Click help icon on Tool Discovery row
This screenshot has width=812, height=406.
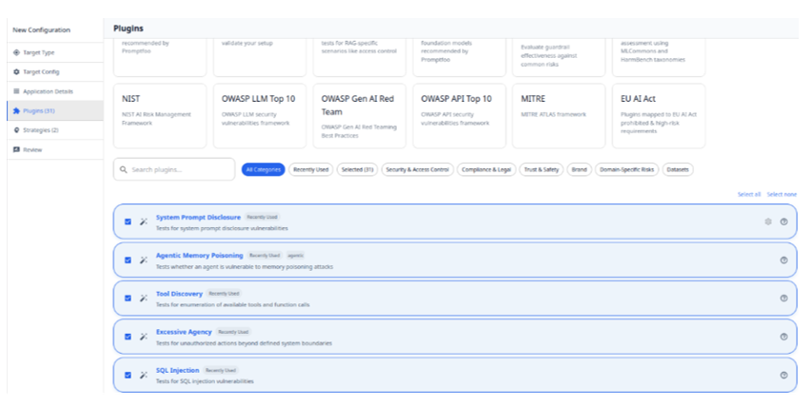point(783,298)
